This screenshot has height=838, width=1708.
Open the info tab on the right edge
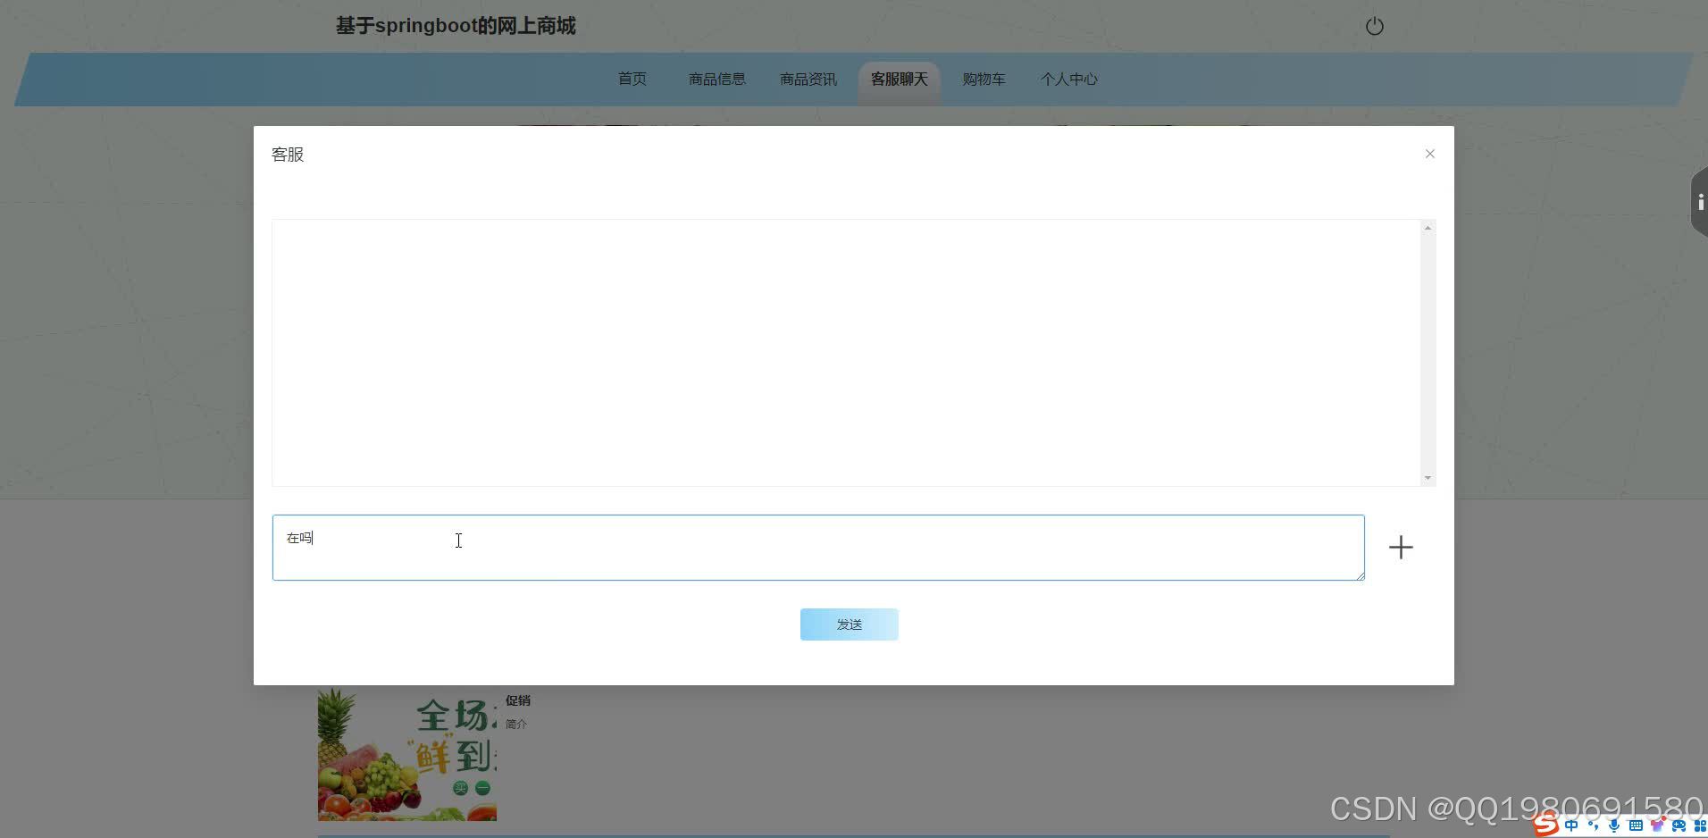pos(1700,202)
